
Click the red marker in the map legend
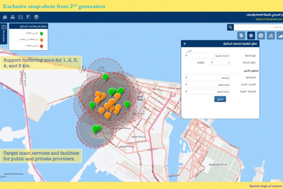(41, 46)
